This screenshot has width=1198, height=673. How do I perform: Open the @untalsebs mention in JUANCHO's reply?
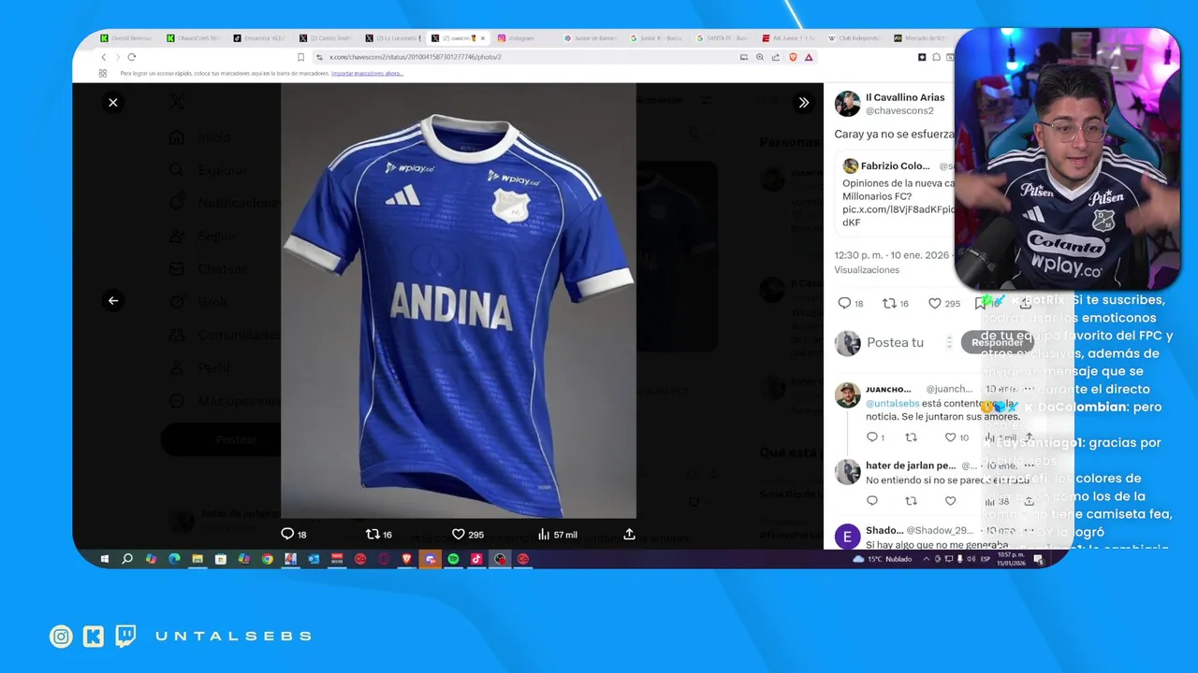point(893,404)
